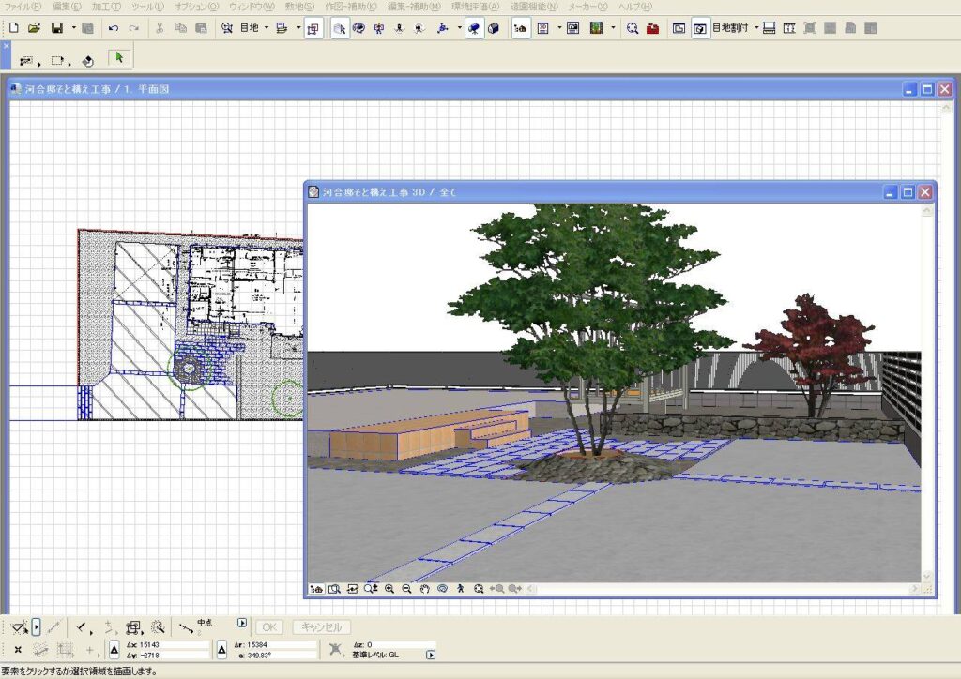This screenshot has height=679, width=961.
Task: Toggle the delta r/angle polar coordinate button
Action: pos(222,649)
